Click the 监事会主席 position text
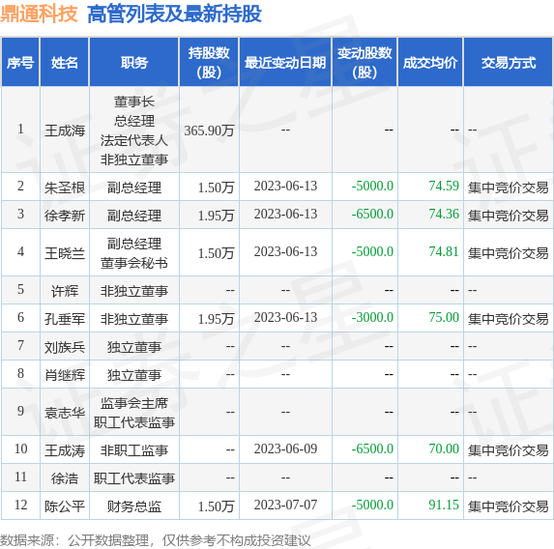This screenshot has width=554, height=549. pyautogui.click(x=133, y=403)
